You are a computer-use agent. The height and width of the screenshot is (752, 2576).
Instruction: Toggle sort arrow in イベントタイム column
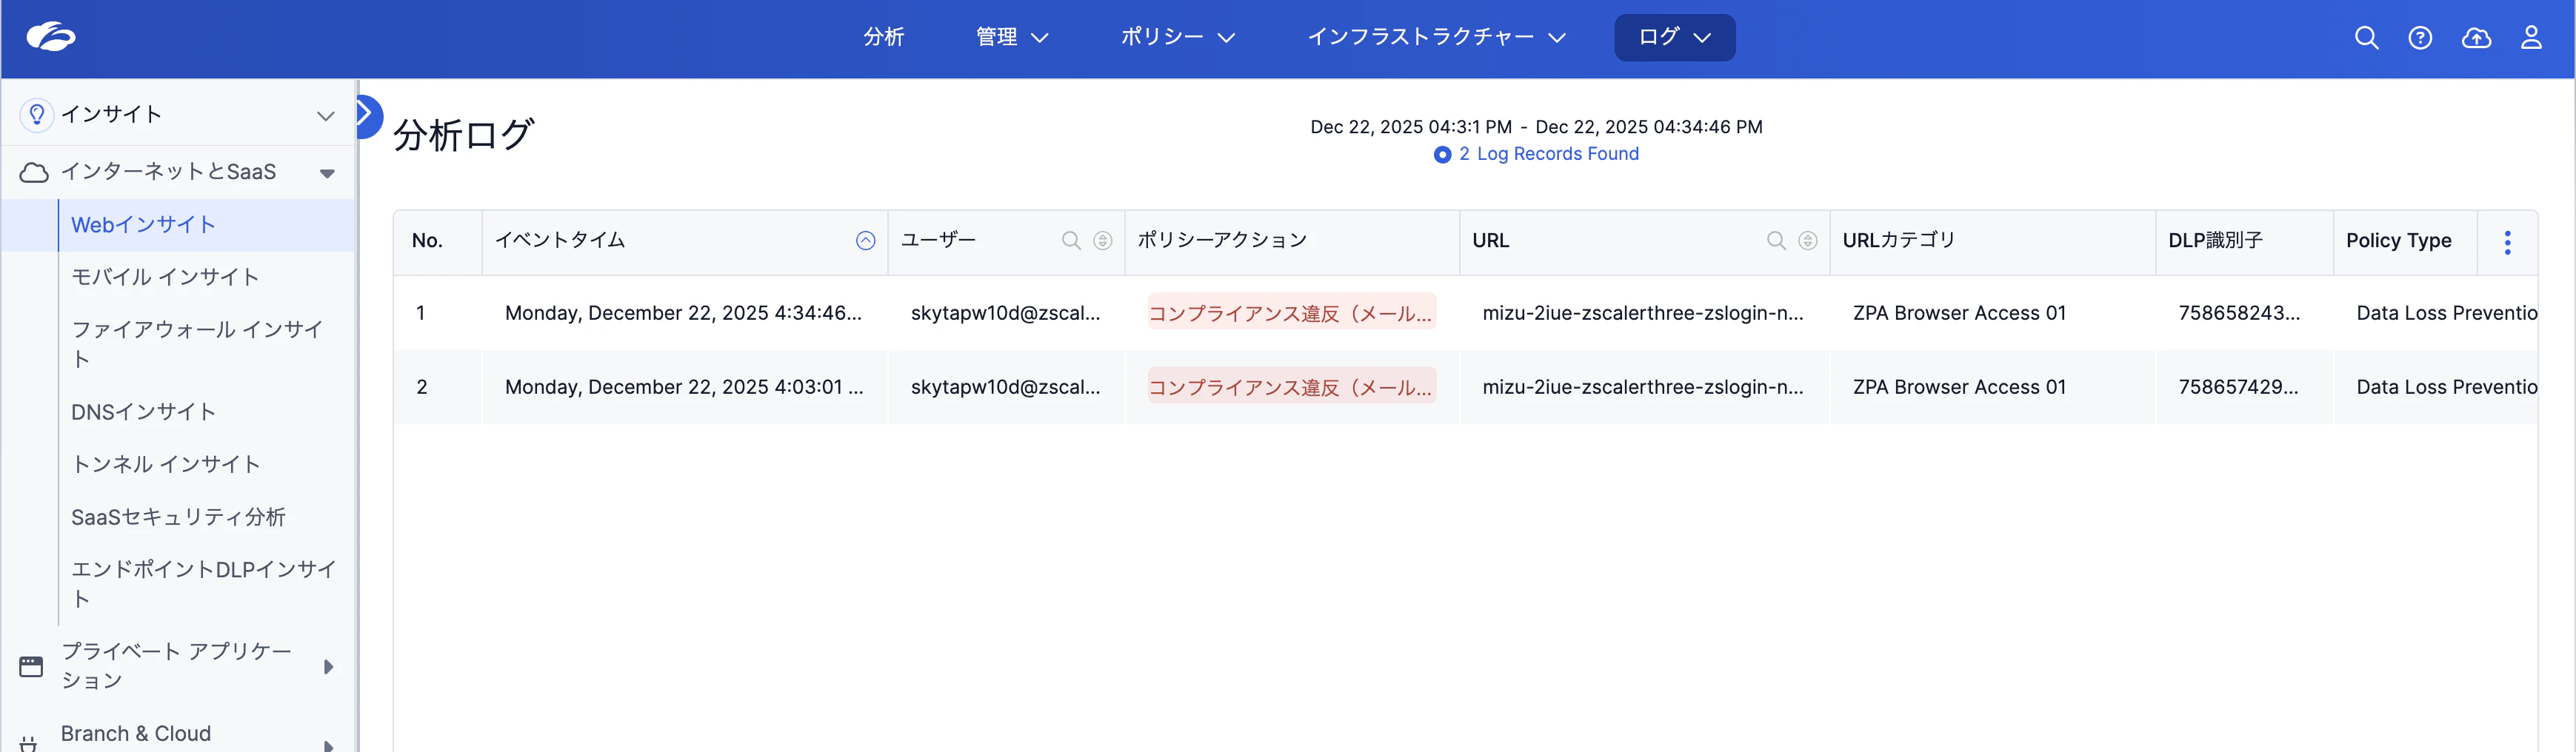tap(866, 241)
